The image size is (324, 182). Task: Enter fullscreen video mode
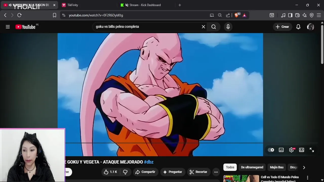point(312,150)
